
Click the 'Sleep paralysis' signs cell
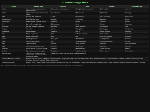[87, 17]
